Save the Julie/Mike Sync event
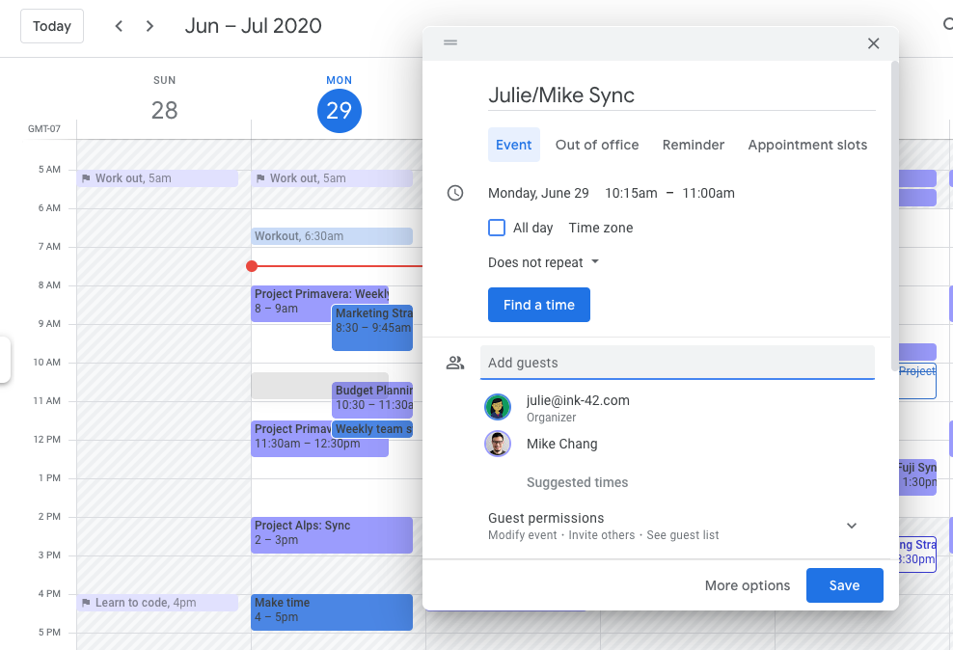 844,585
